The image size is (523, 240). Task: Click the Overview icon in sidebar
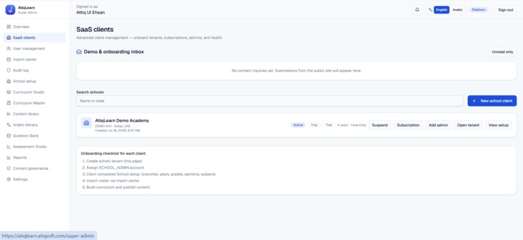click(8, 27)
